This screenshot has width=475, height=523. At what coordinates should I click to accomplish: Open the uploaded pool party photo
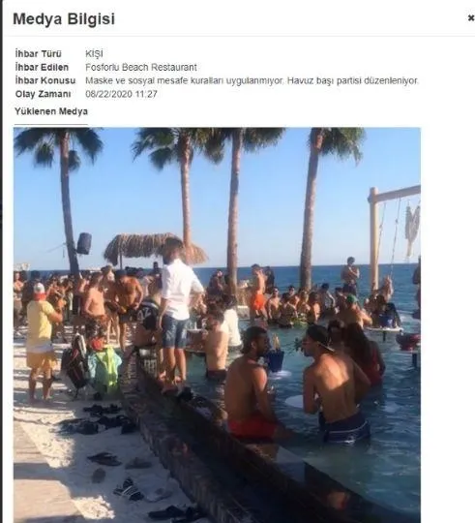(217, 325)
